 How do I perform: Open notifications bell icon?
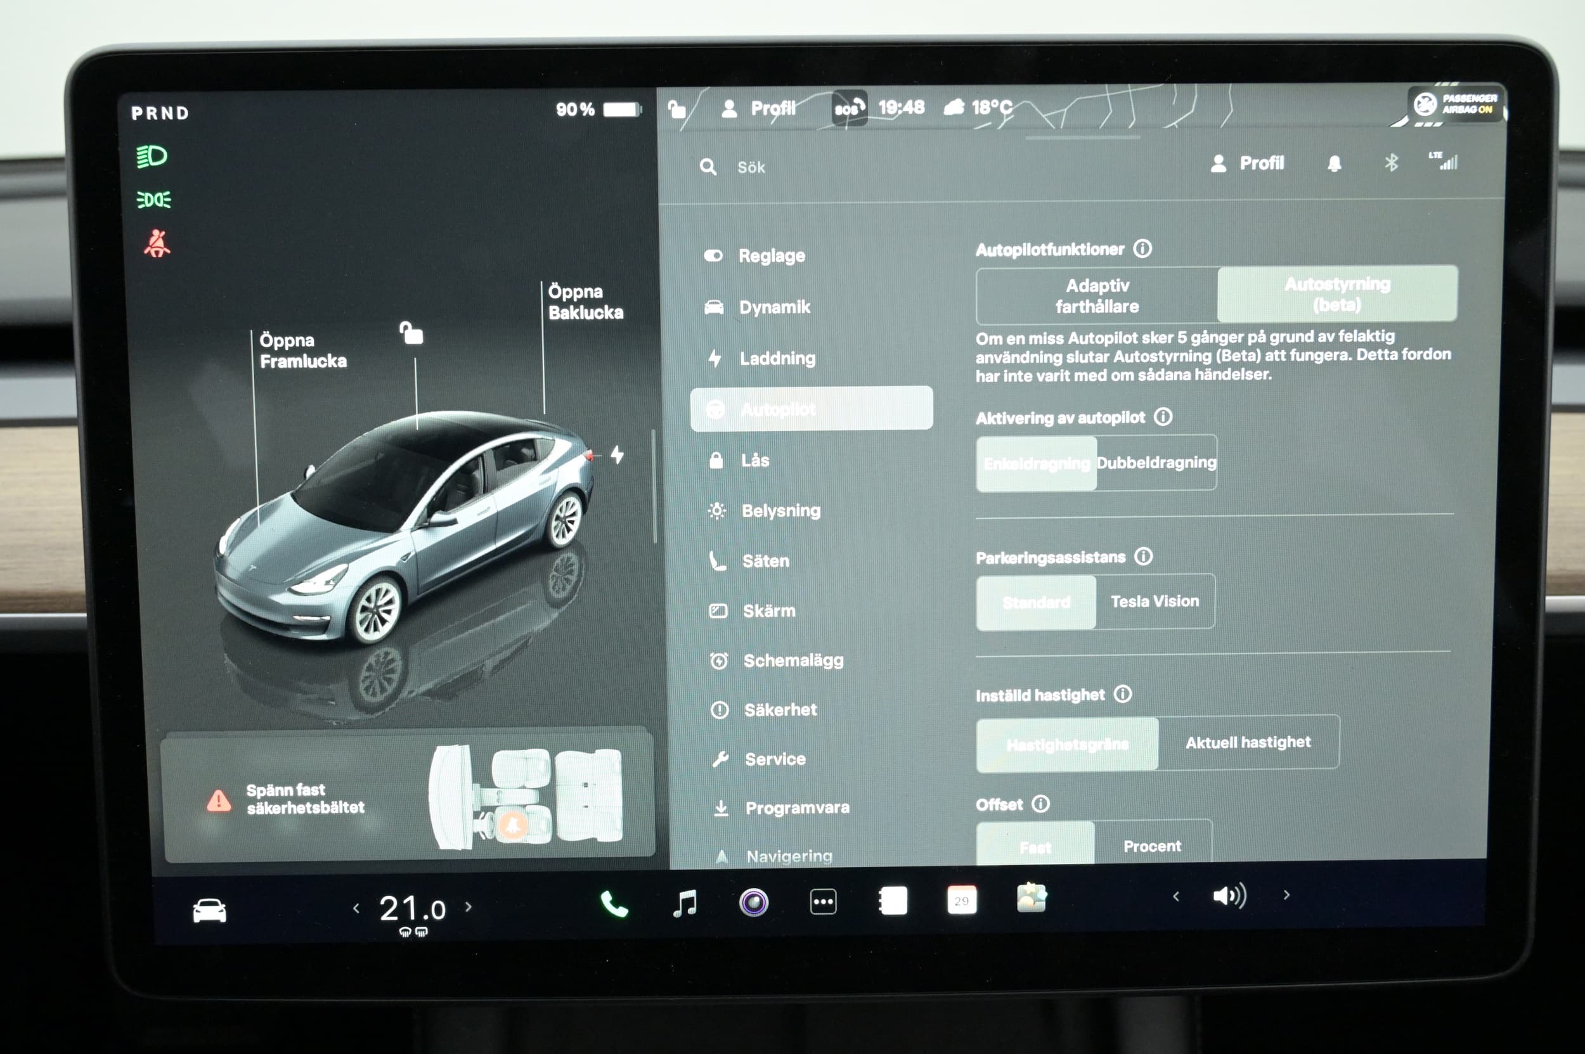1334,164
